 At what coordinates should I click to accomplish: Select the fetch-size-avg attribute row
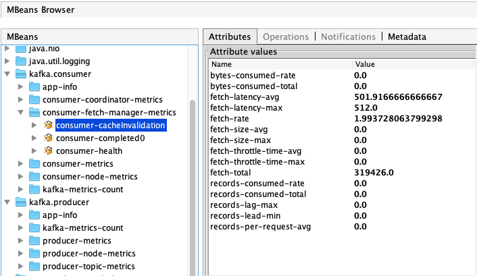tap(343, 130)
